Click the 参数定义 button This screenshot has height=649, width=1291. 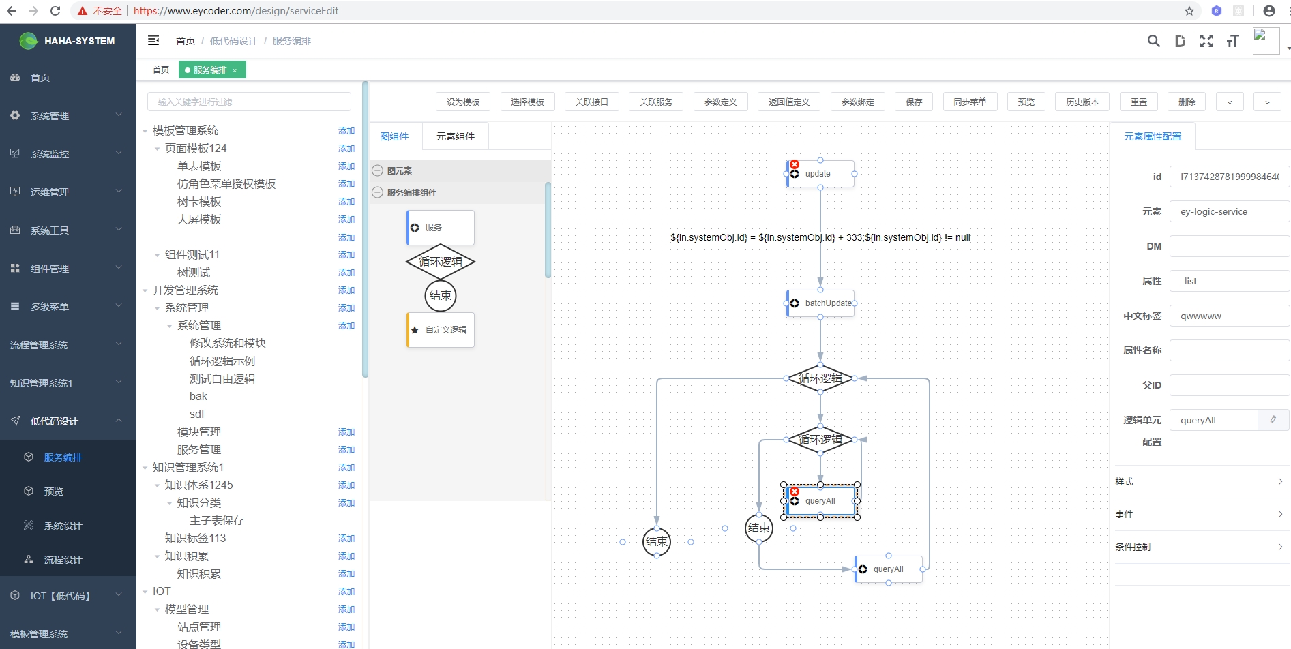click(720, 102)
